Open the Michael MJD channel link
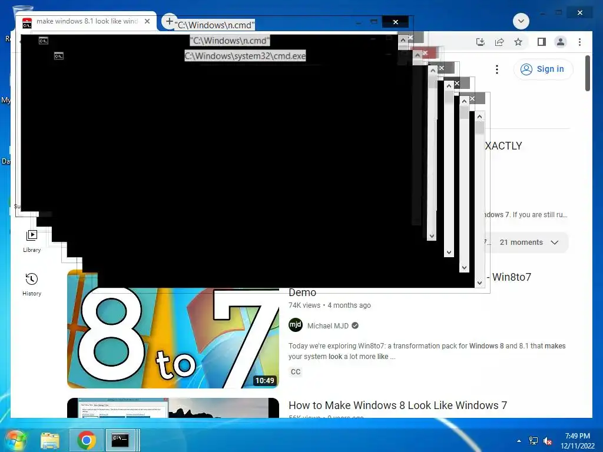The height and width of the screenshot is (452, 603). click(x=327, y=326)
